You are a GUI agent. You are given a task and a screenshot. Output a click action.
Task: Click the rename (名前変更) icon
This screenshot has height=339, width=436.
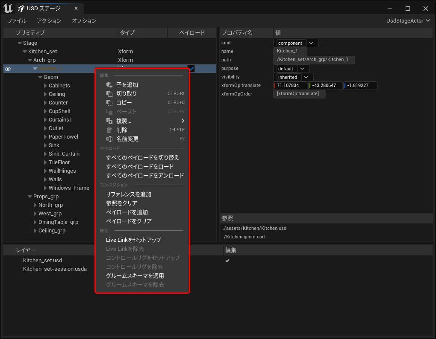point(109,139)
